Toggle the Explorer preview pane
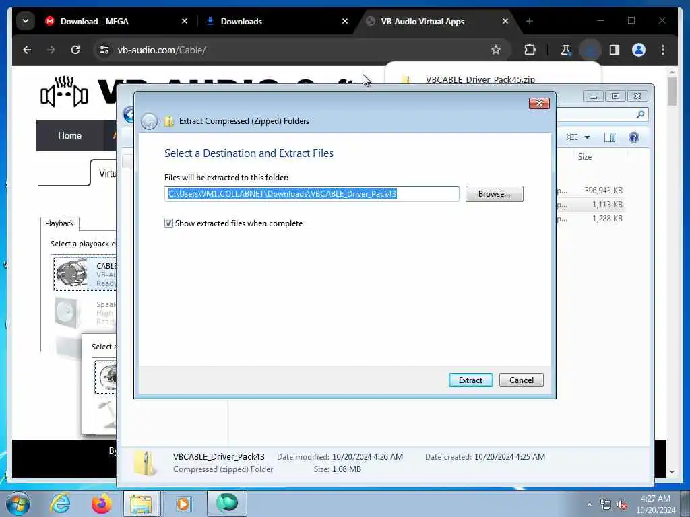This screenshot has height=517, width=690. (x=609, y=137)
